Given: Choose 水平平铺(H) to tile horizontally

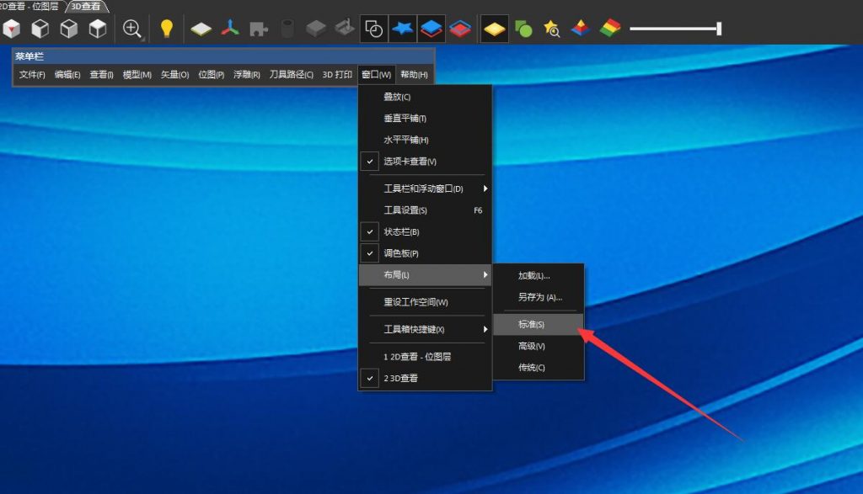Looking at the screenshot, I should pyautogui.click(x=425, y=140).
